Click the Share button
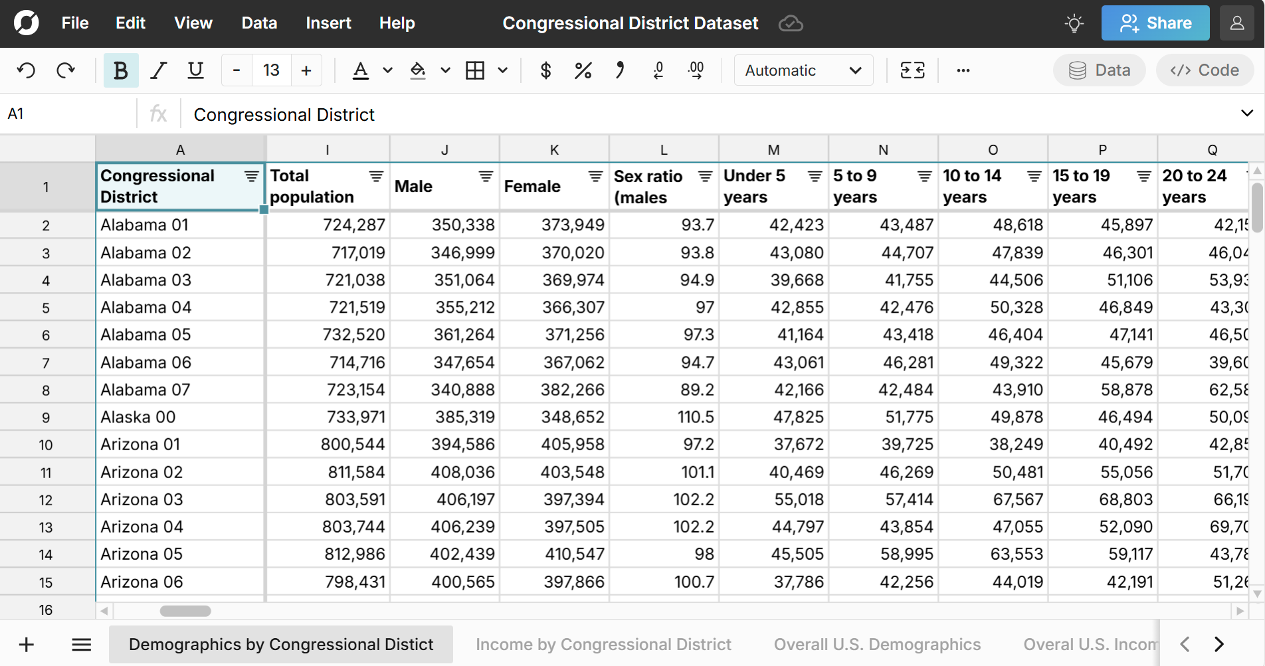The width and height of the screenshot is (1265, 666). [x=1155, y=23]
